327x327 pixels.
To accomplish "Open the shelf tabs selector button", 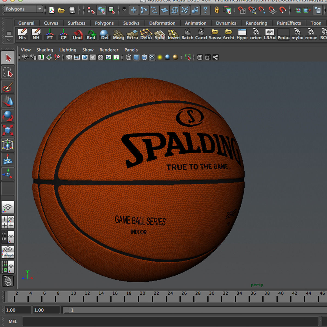I will point(9,33).
